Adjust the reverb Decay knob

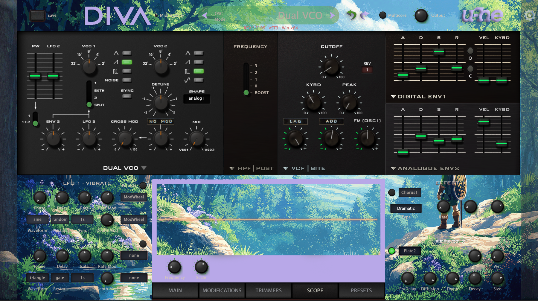pyautogui.click(x=475, y=278)
